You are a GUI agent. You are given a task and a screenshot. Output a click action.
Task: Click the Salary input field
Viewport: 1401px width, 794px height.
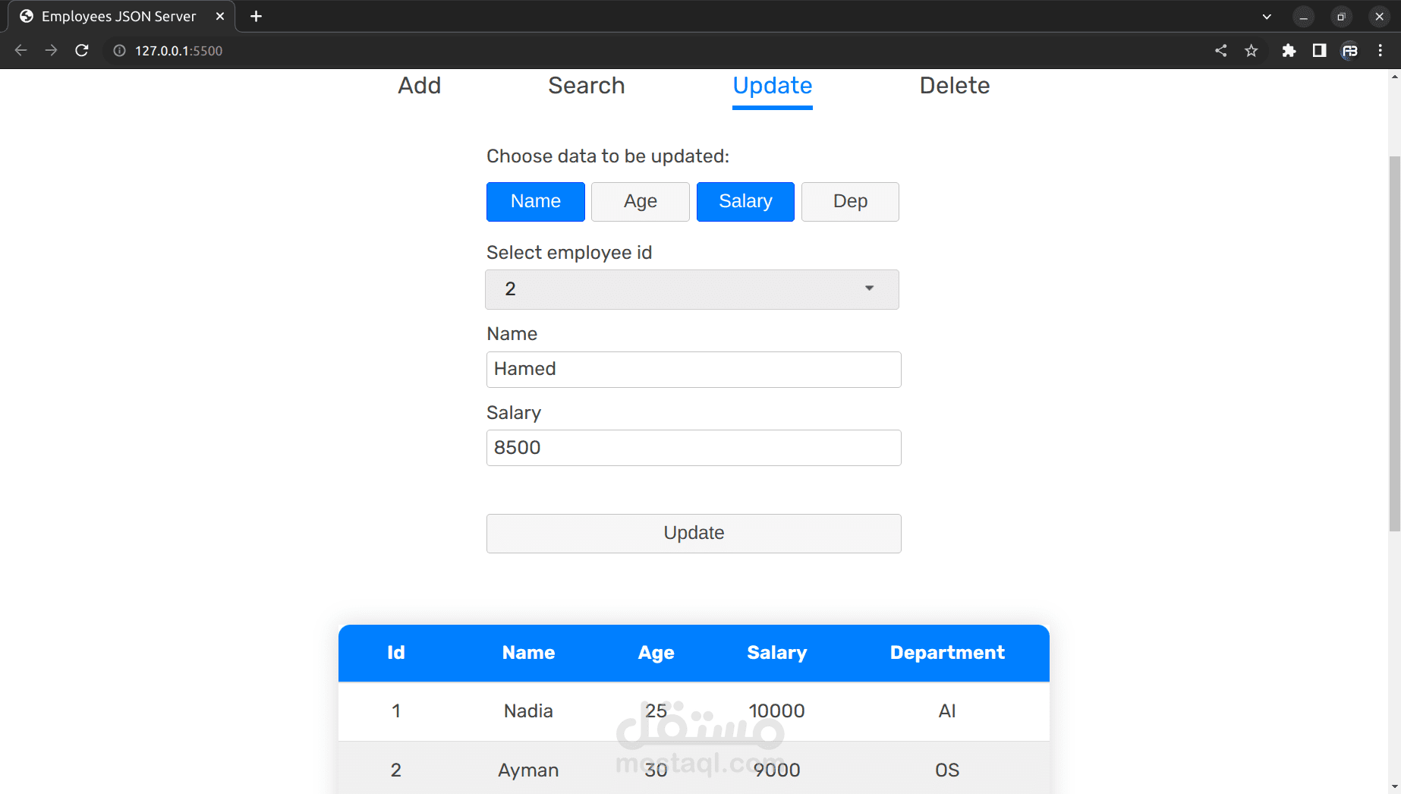click(x=694, y=448)
